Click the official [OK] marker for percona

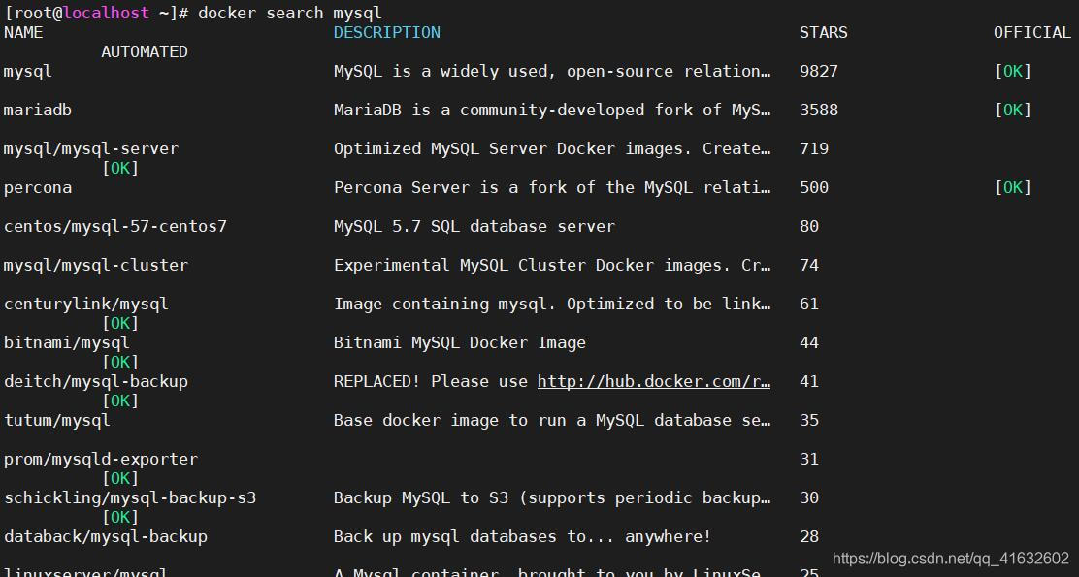pos(1013,188)
